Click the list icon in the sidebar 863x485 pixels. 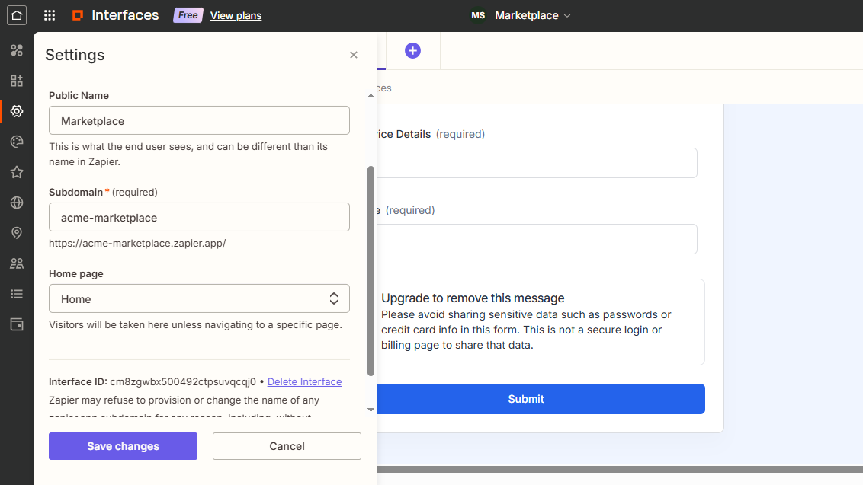click(x=16, y=294)
